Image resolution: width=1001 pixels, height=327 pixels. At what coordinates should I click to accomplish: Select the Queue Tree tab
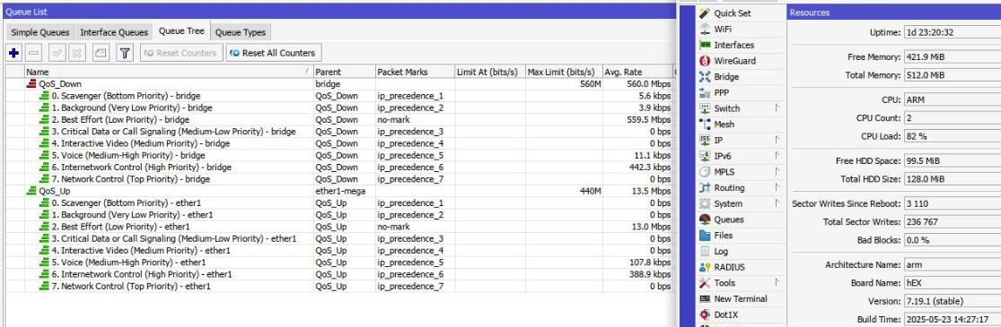coord(181,31)
